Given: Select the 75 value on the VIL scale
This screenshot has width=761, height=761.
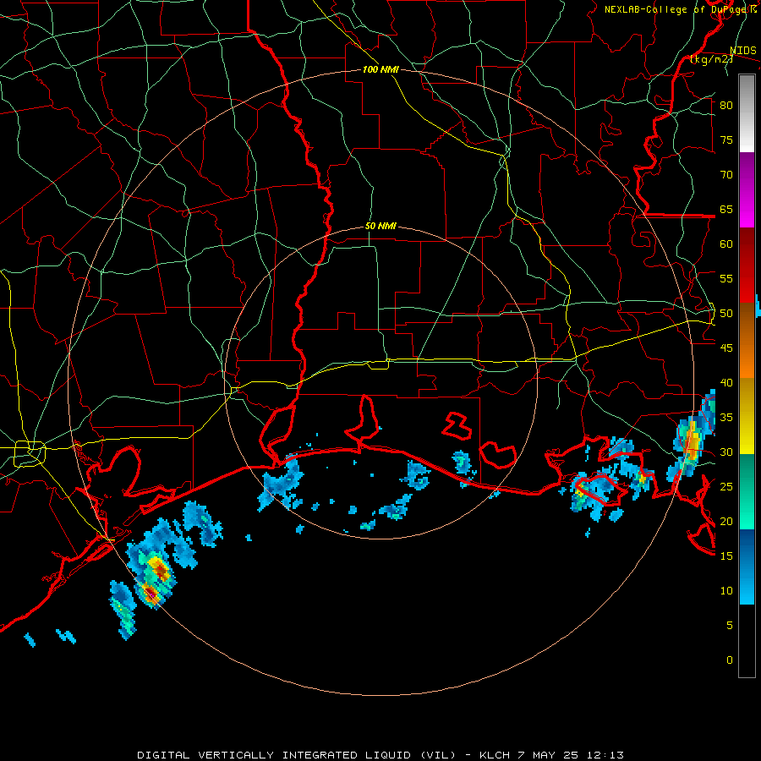Looking at the screenshot, I should [726, 140].
